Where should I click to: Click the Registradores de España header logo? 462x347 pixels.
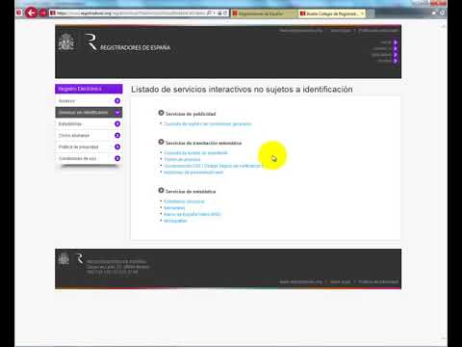point(128,42)
